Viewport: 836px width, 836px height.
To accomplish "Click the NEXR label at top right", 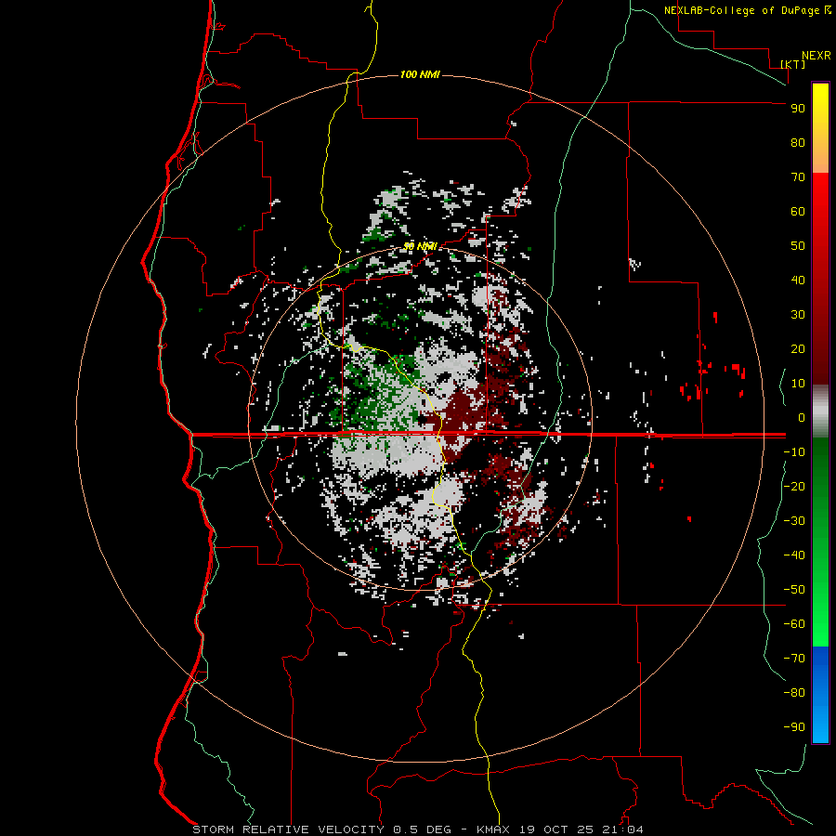I will pyautogui.click(x=816, y=55).
